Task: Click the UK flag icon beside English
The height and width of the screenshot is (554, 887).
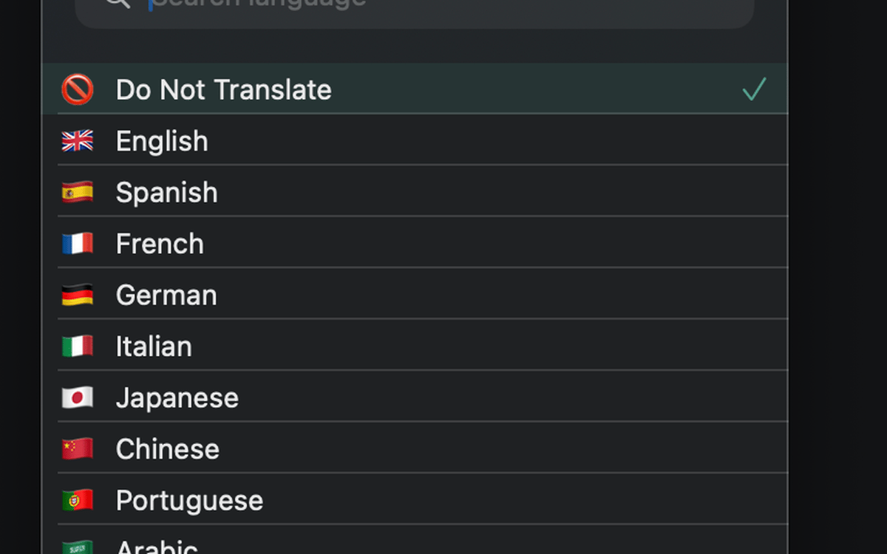Action: 77,141
